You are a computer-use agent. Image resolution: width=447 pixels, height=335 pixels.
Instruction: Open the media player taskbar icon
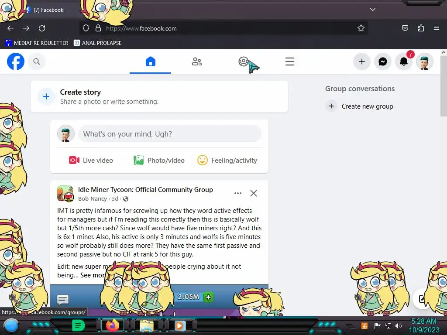point(179,325)
